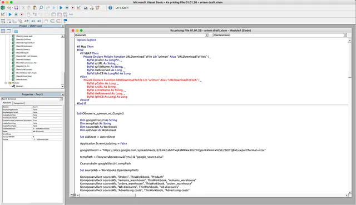356x205 pixels.
Task: Open the Properties object selector dropdown
Action: (x=61, y=99)
